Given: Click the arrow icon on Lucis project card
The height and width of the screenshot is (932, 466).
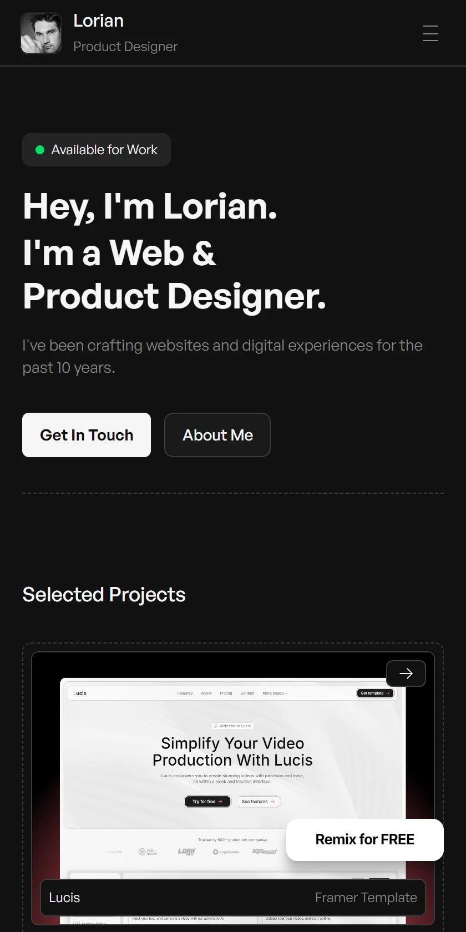Looking at the screenshot, I should pos(406,673).
